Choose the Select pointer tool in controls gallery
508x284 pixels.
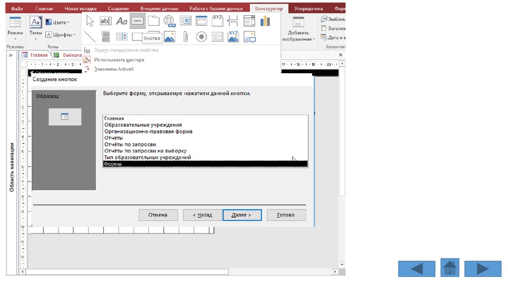tap(90, 21)
